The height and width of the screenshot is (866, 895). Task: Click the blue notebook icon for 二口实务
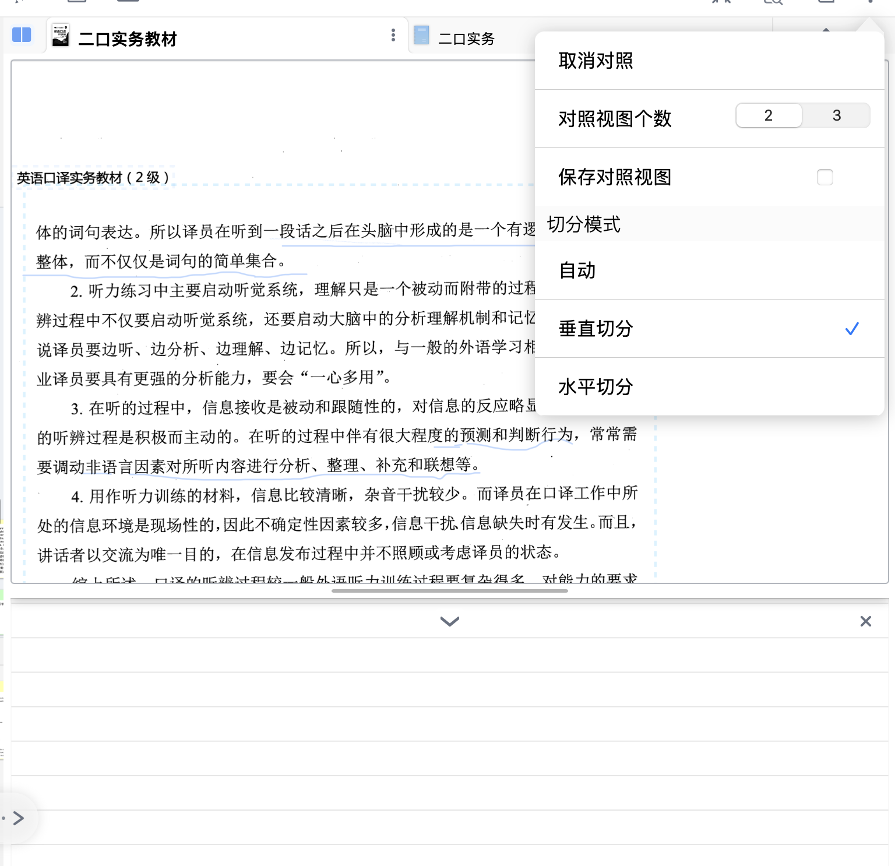point(421,36)
